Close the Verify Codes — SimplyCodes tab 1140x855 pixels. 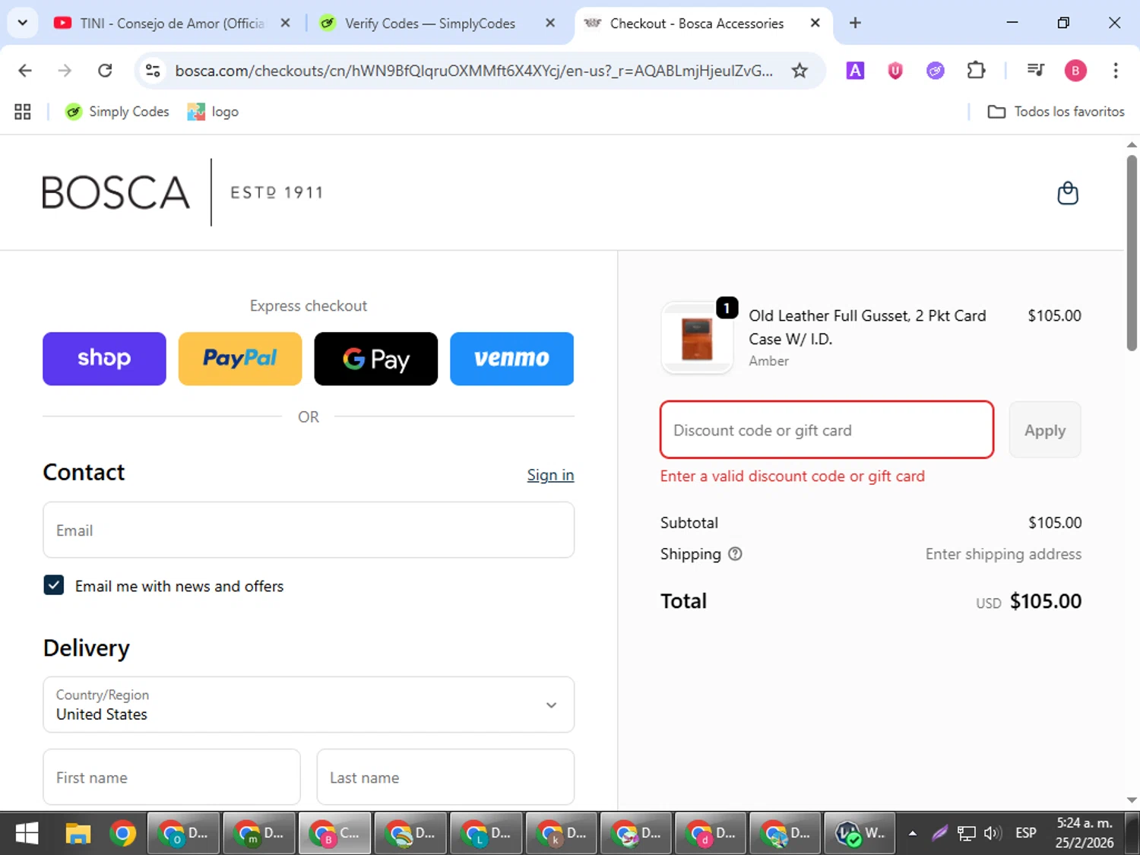pyautogui.click(x=550, y=23)
